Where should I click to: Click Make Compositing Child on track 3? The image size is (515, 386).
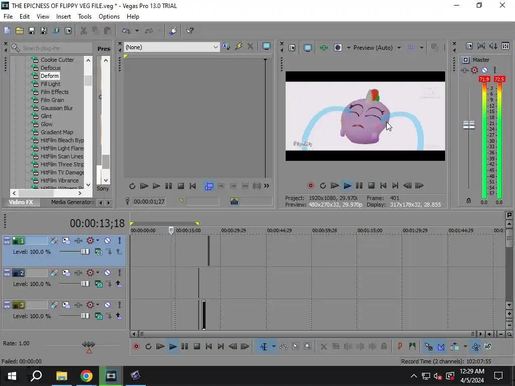click(109, 316)
